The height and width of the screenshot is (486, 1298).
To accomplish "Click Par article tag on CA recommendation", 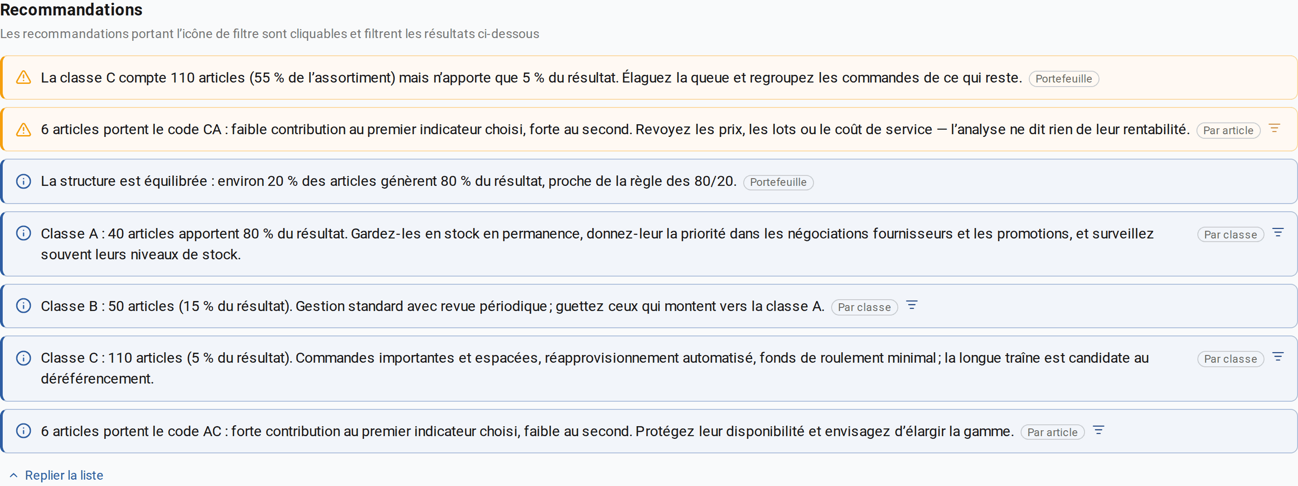I will click(1228, 131).
